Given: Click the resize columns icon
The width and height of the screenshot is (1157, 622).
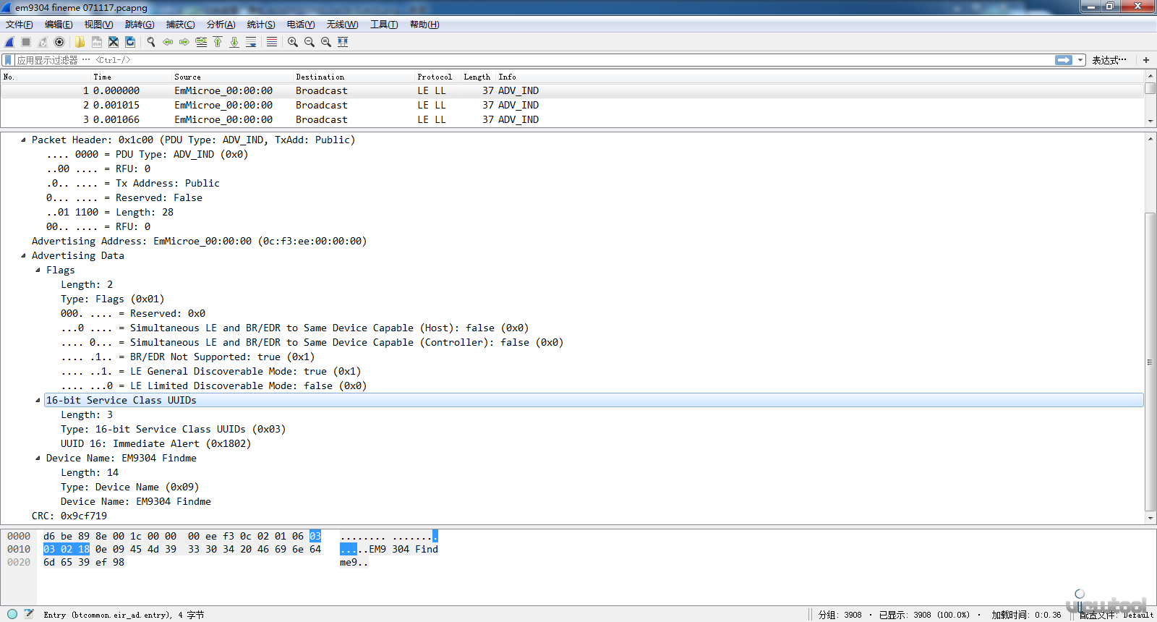Looking at the screenshot, I should pos(343,42).
